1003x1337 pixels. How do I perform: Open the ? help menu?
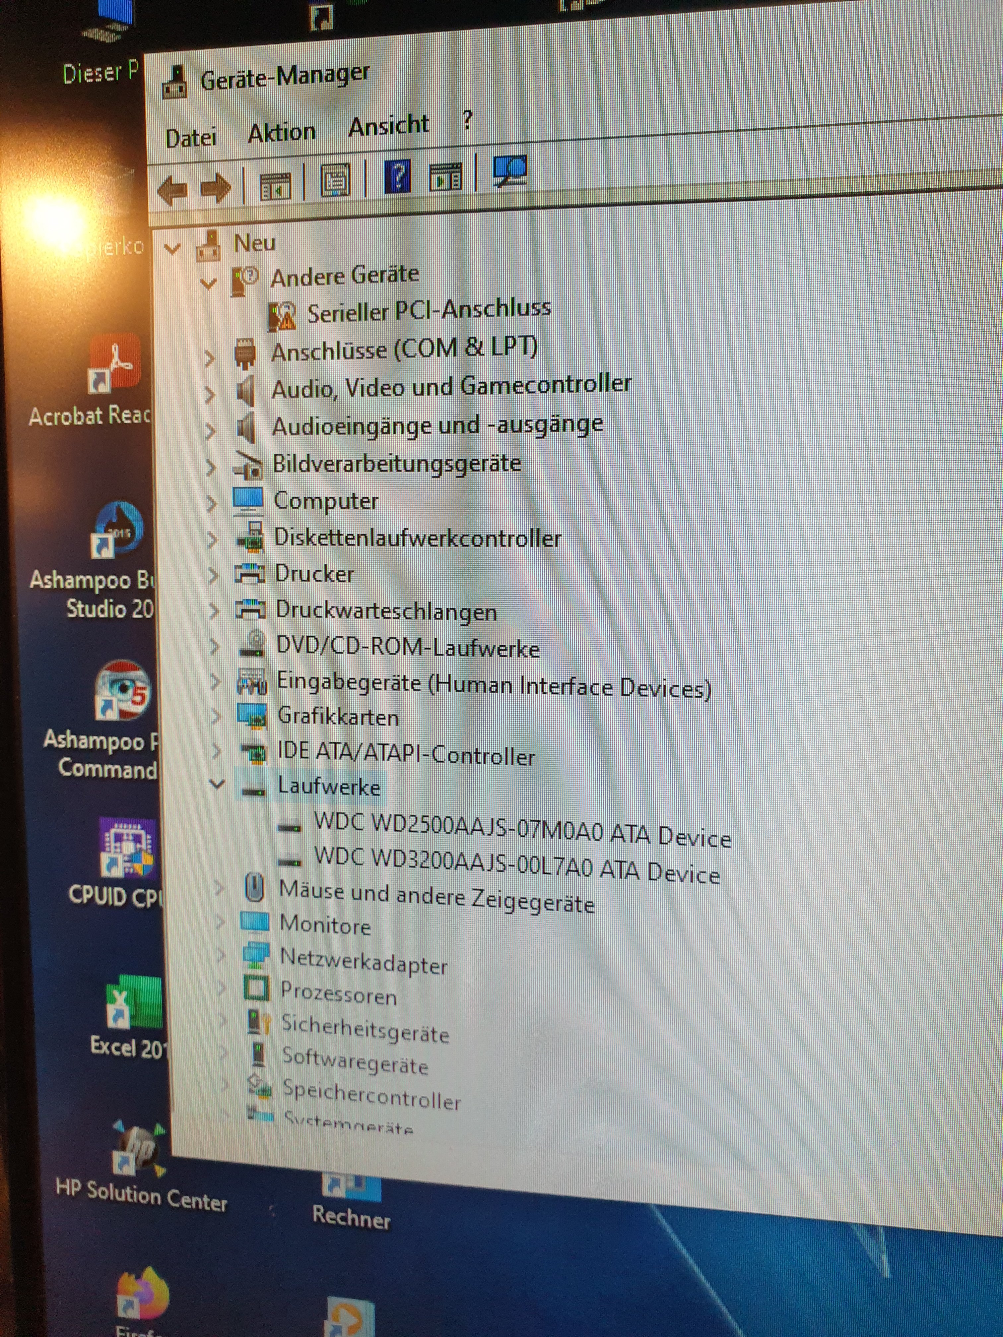pyautogui.click(x=467, y=120)
